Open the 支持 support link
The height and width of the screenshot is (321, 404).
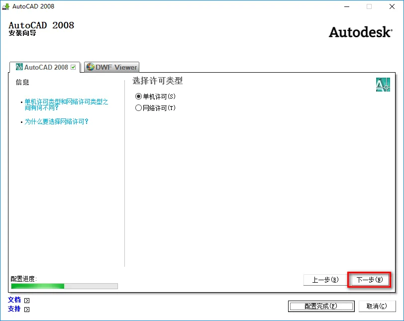point(14,309)
